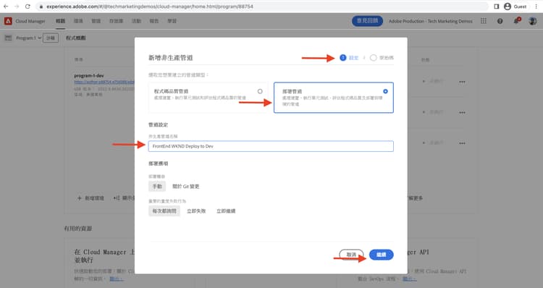Expand the Program 1 dropdown
Viewport: 543px width, 288px height.
point(29,38)
